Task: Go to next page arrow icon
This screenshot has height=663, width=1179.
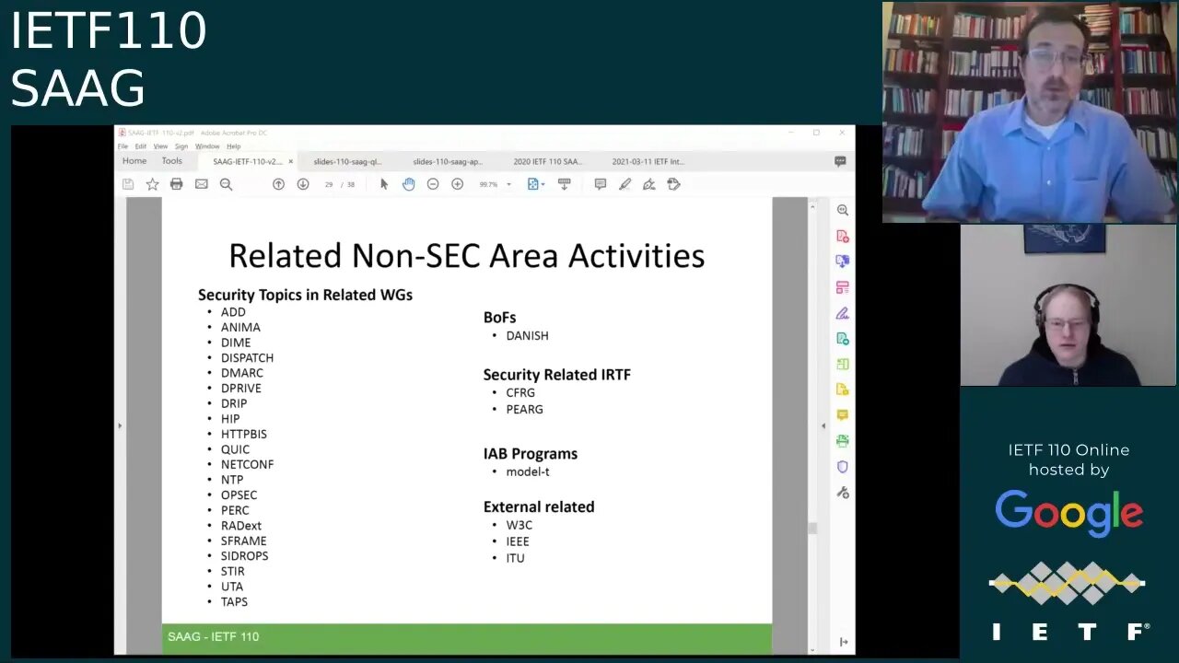Action: coord(302,184)
